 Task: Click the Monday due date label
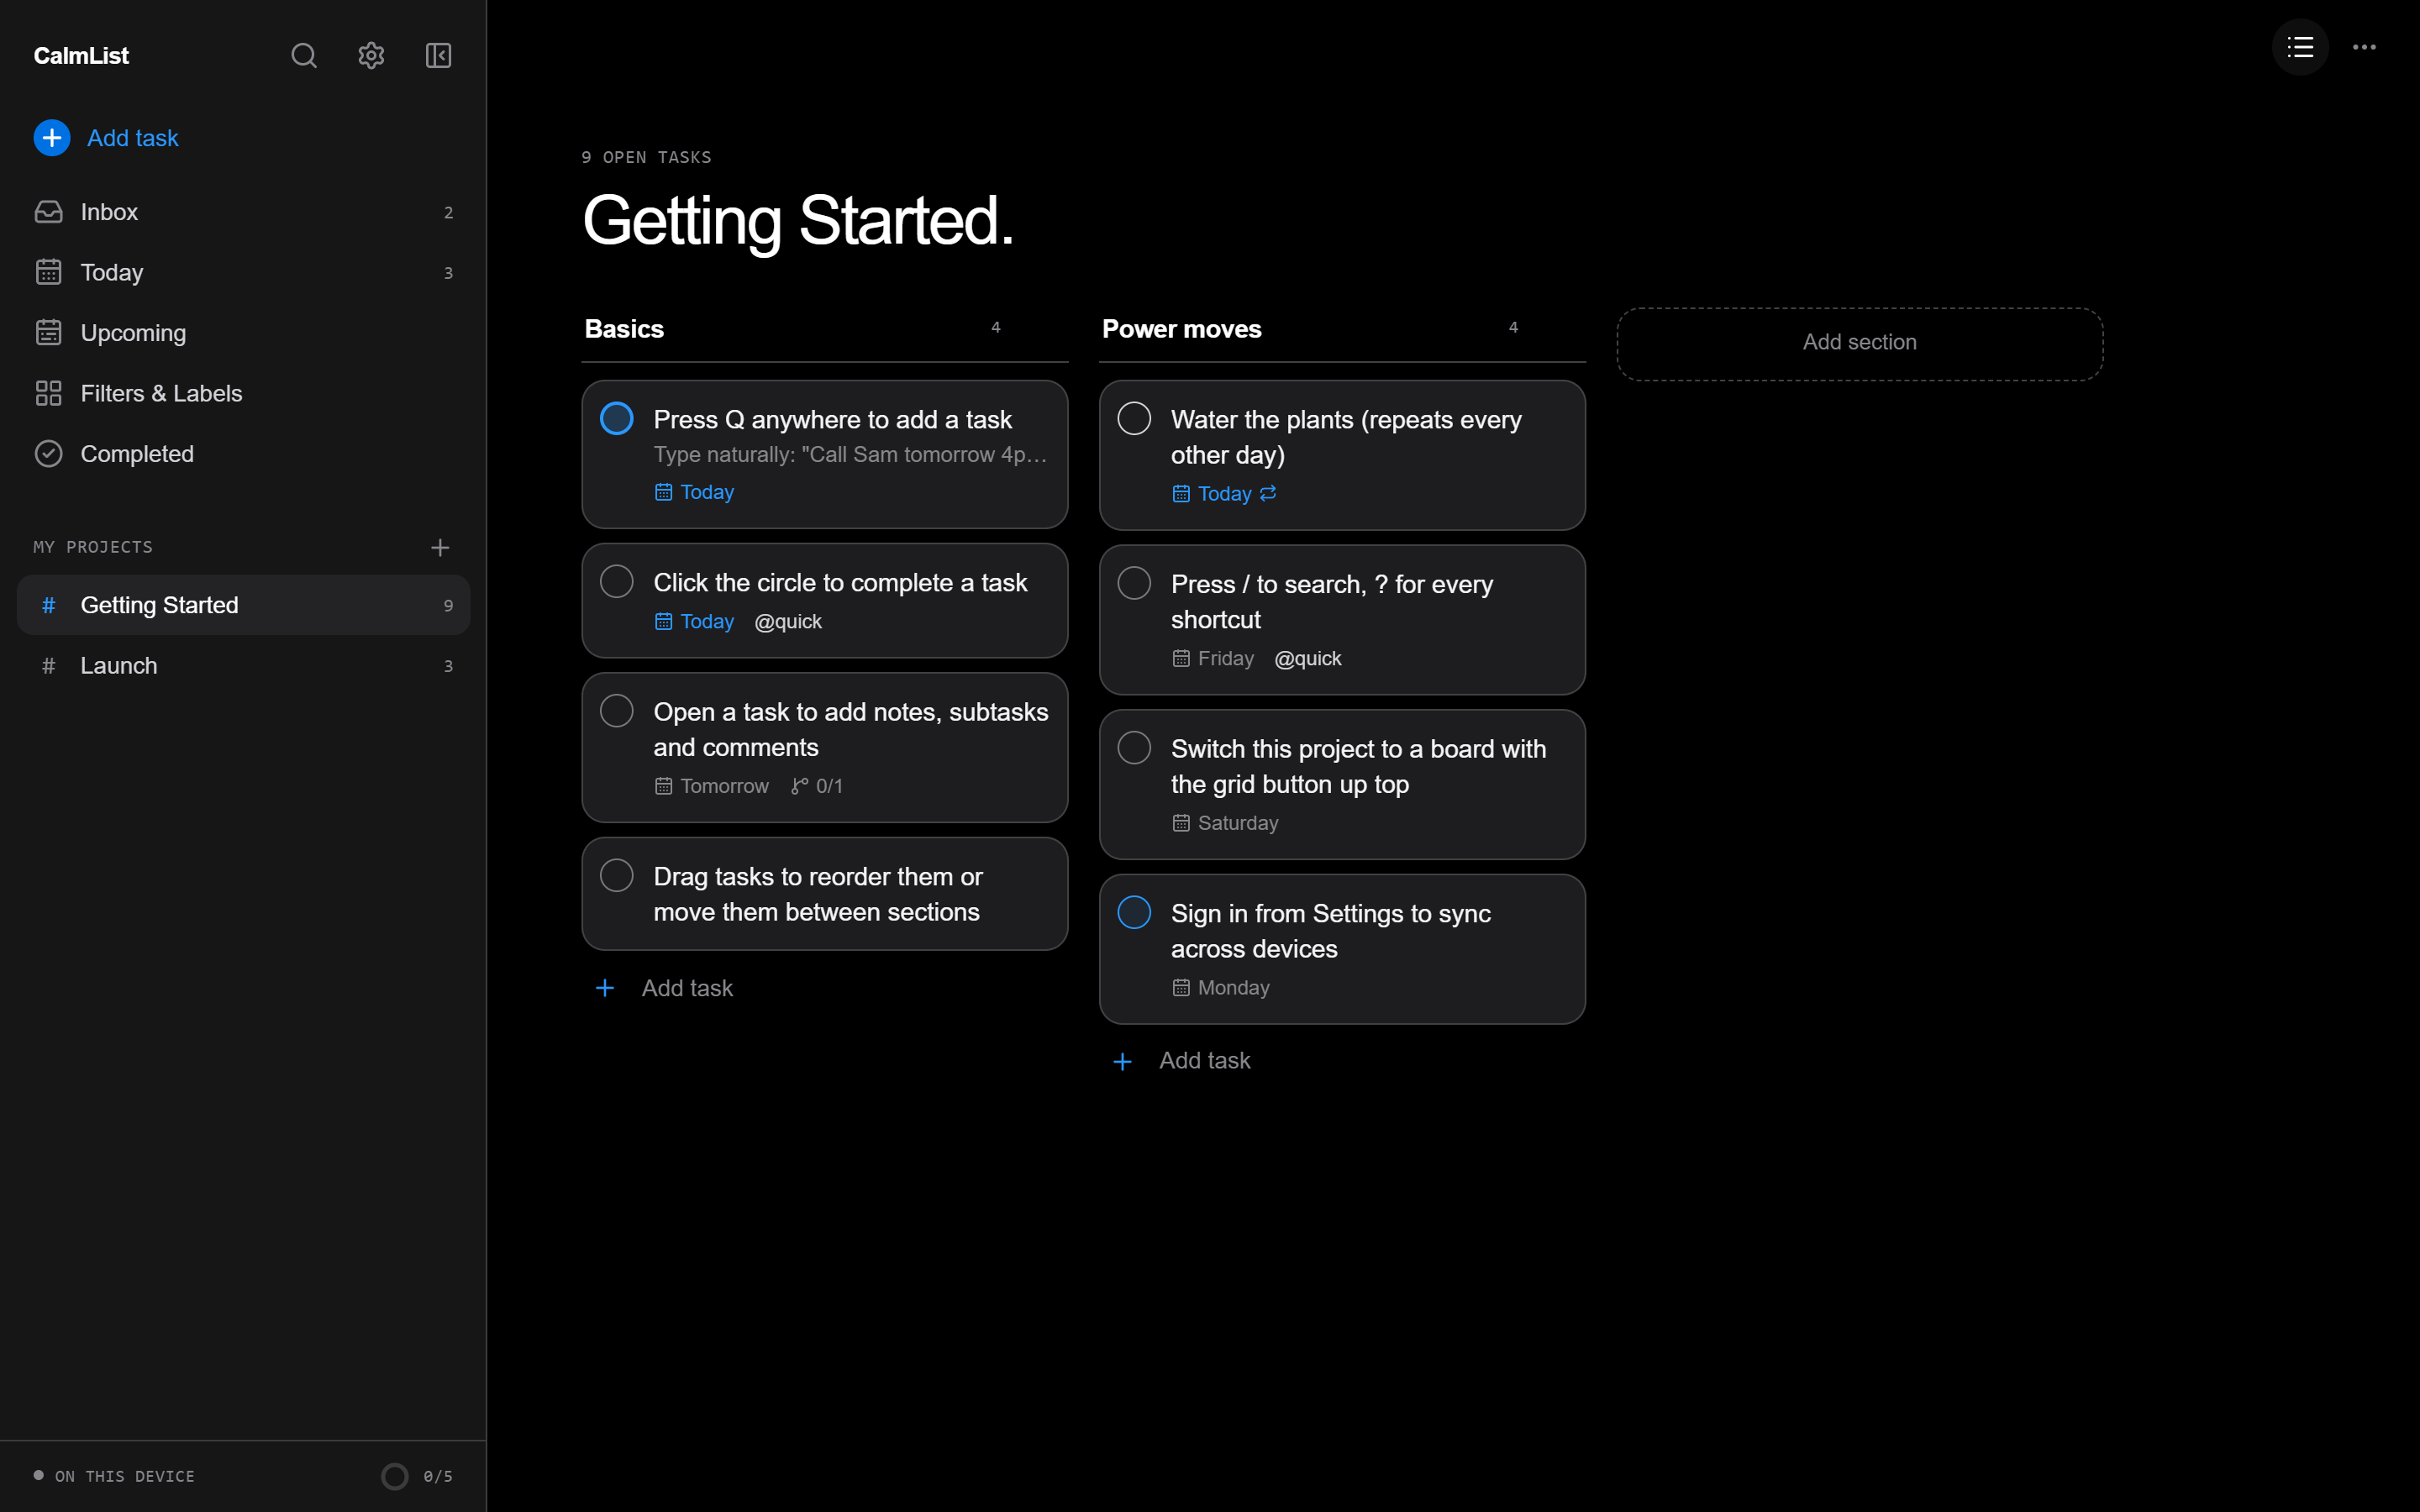point(1233,988)
